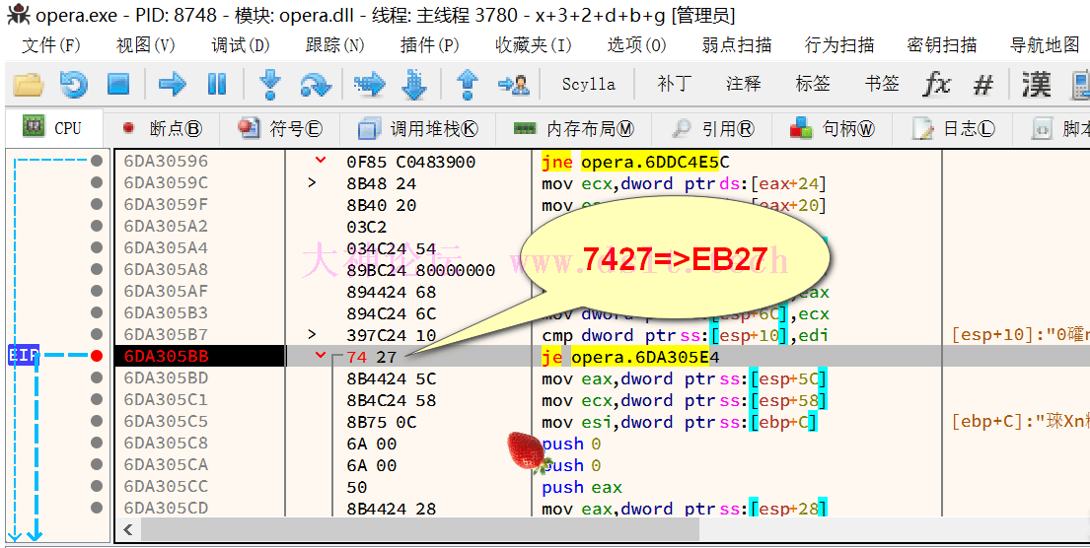Click the open file folder icon
This screenshot has height=548, width=1090.
(x=29, y=85)
